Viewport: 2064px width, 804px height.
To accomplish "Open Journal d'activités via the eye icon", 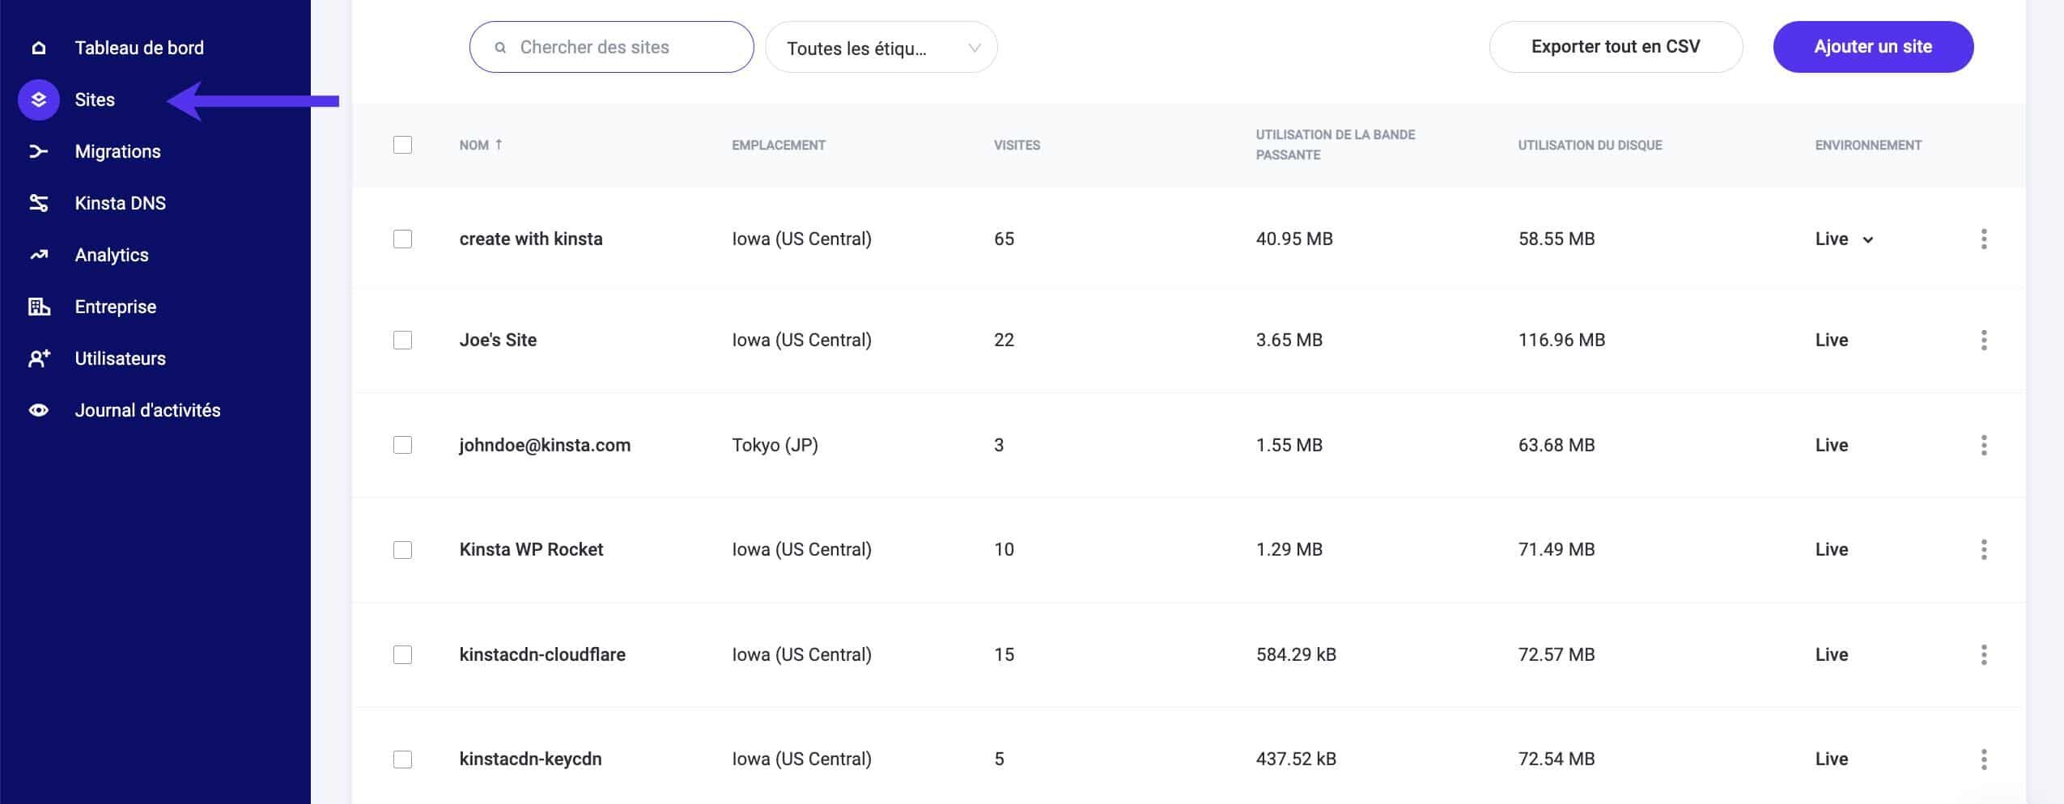I will click(x=38, y=410).
